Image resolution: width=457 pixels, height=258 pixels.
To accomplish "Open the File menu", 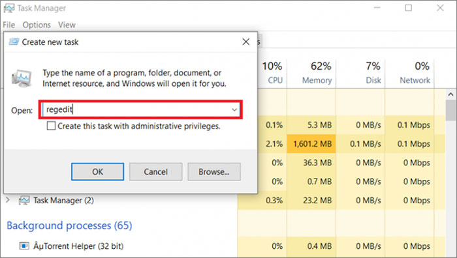I will 8,25.
